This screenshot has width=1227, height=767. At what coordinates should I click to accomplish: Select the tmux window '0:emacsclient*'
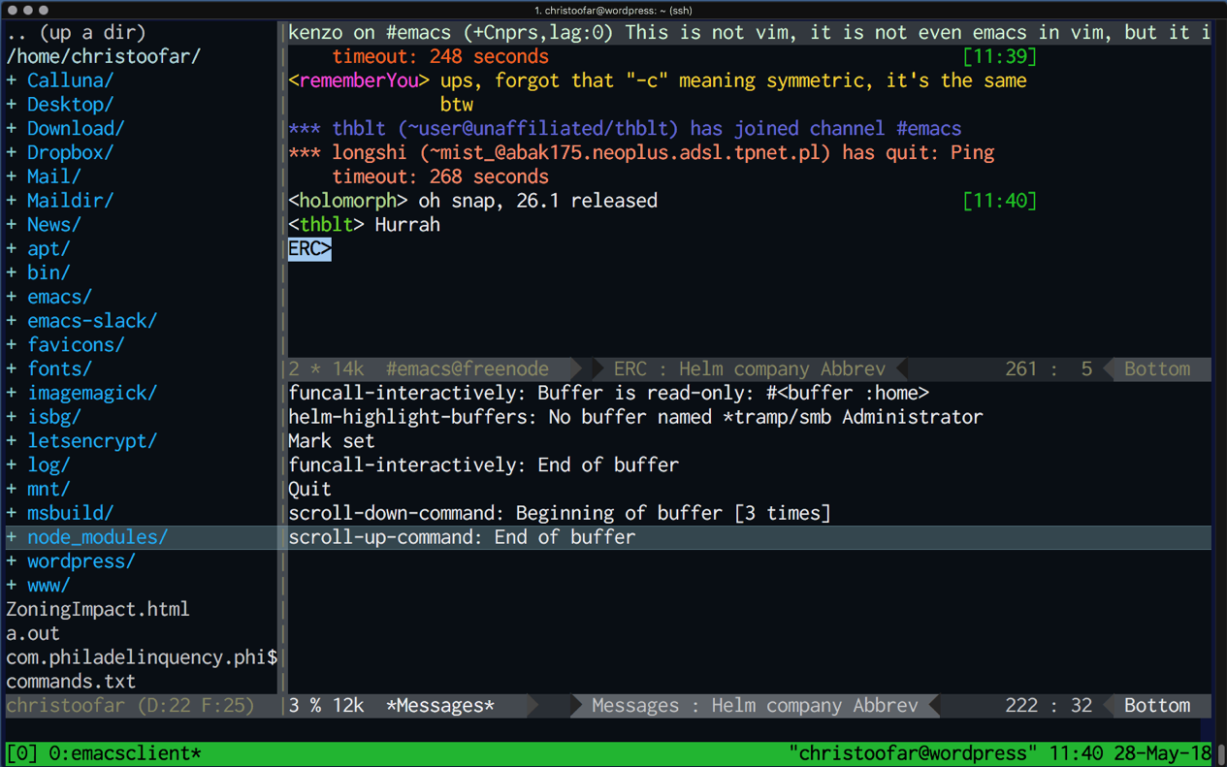[x=125, y=753]
